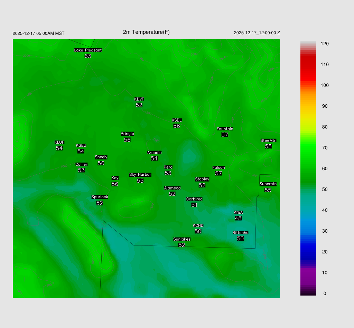
Task: Click the 2m Temperature(F) chart title
Action: click(x=146, y=32)
